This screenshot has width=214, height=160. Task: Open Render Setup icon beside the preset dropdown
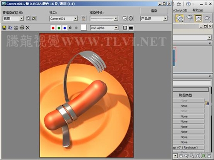point(125,18)
